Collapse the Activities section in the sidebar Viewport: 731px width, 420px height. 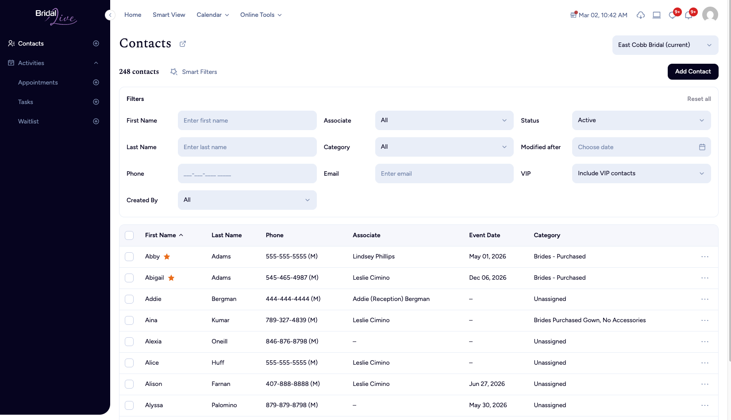[96, 63]
